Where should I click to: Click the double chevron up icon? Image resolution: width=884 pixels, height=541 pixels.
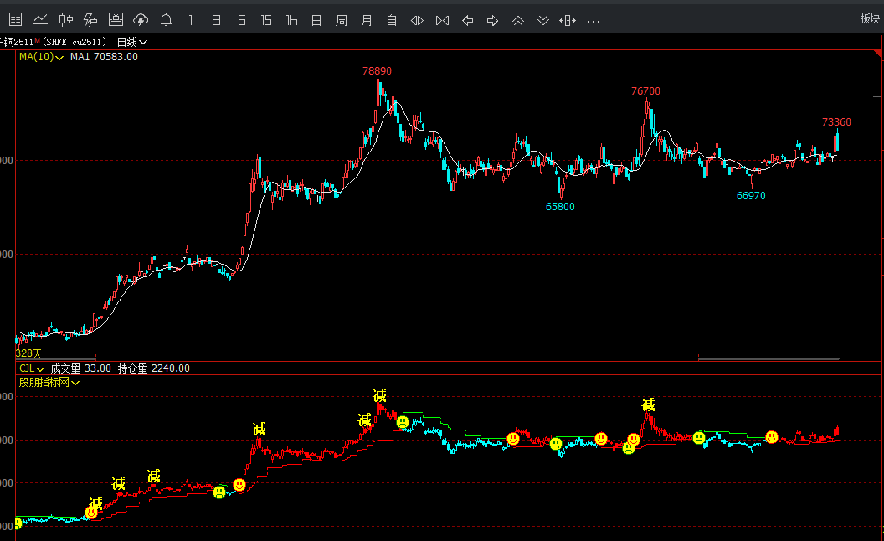point(518,19)
